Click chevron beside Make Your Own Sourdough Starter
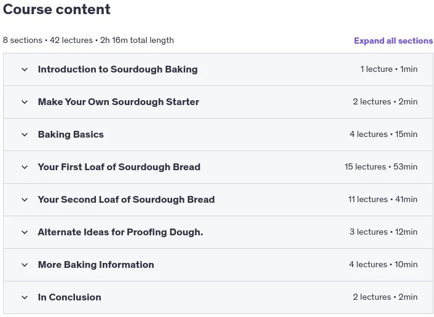This screenshot has width=434, height=317. coord(25,102)
